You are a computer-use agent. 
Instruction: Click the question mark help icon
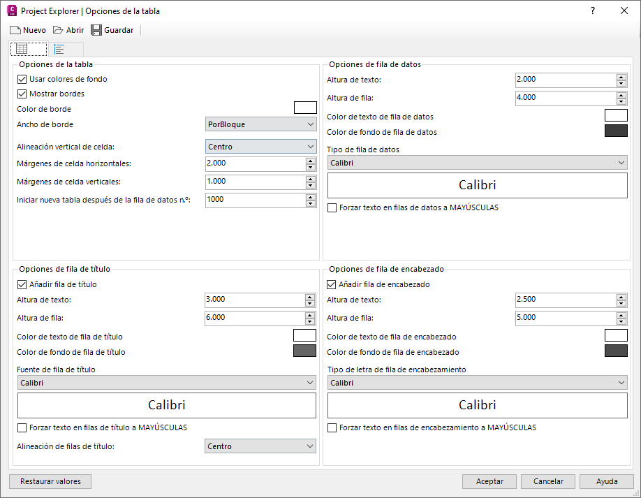coord(593,10)
